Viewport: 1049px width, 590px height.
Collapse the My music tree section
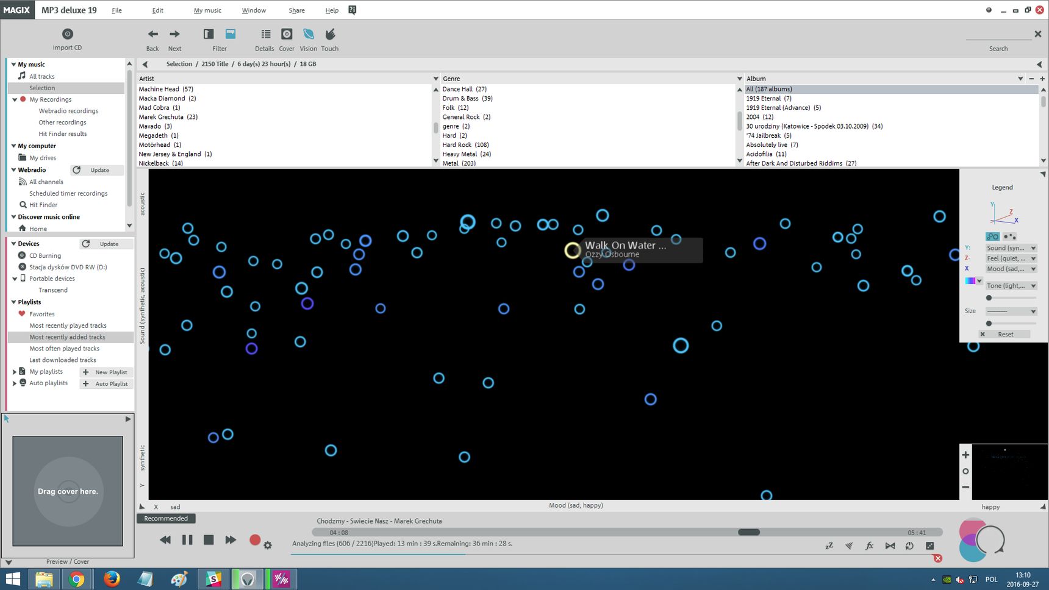click(13, 64)
